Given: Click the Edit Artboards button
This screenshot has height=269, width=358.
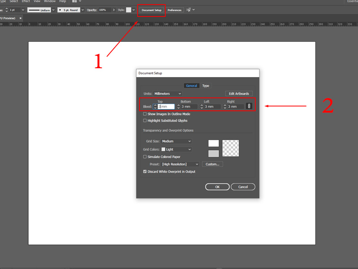Looking at the screenshot, I should point(239,94).
